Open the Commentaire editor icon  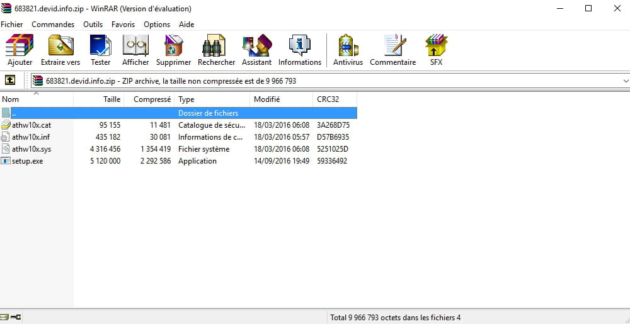396,45
